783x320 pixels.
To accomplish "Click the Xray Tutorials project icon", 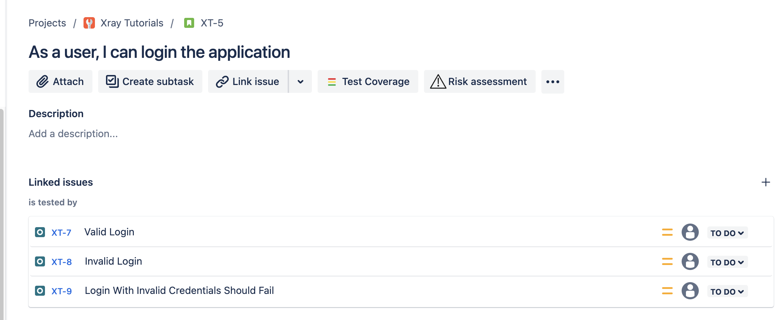I will [x=89, y=23].
